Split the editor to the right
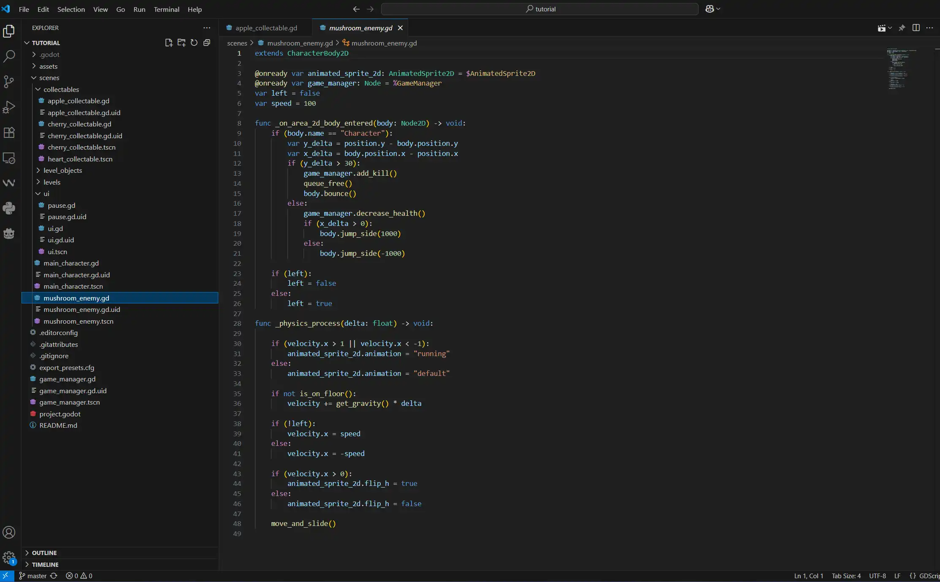 pyautogui.click(x=916, y=28)
